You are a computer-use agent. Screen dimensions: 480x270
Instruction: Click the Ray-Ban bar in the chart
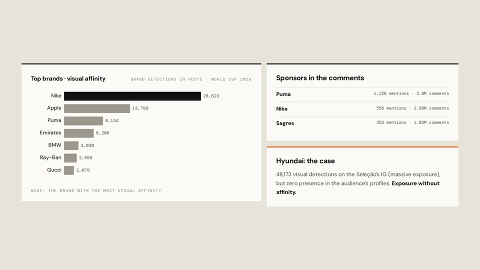(70, 158)
